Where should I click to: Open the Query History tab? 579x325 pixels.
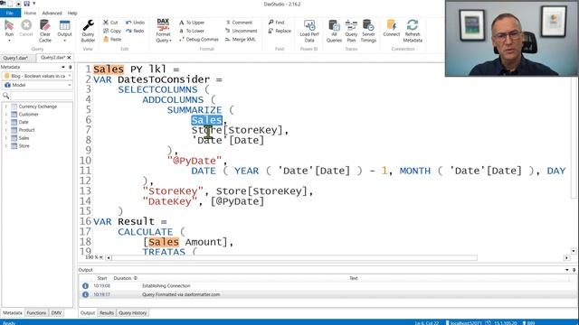click(133, 313)
